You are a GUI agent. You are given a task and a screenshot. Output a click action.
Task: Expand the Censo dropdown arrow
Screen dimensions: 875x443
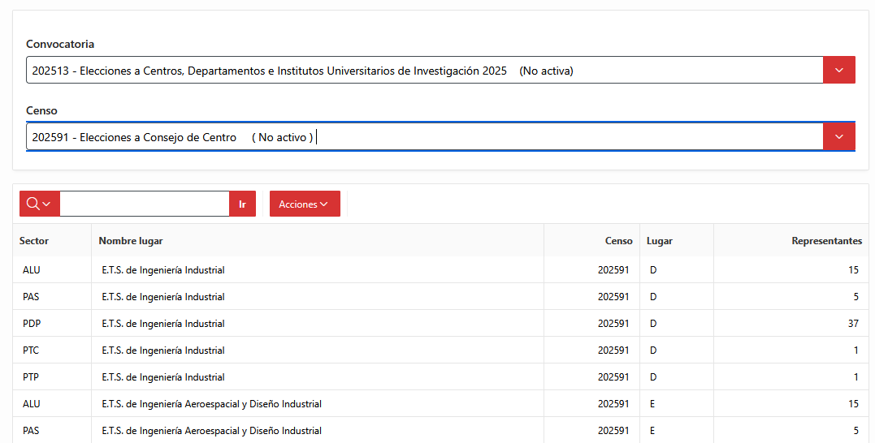pos(838,136)
